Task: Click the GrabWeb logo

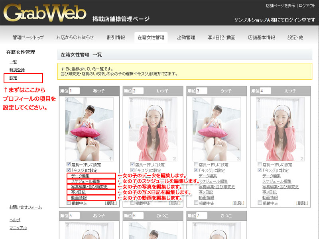Action: coord(45,13)
